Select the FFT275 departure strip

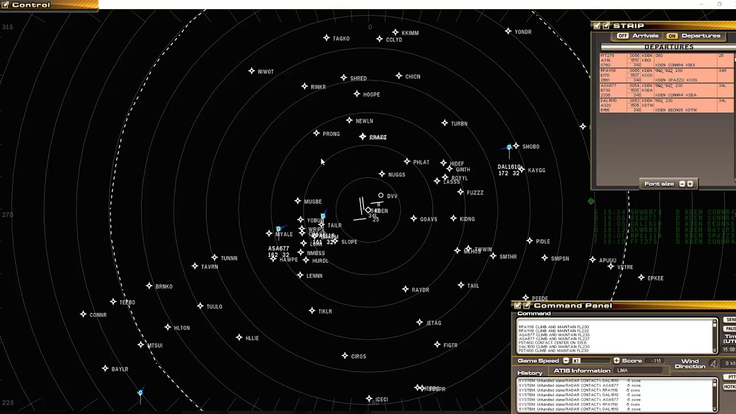pyautogui.click(x=667, y=60)
